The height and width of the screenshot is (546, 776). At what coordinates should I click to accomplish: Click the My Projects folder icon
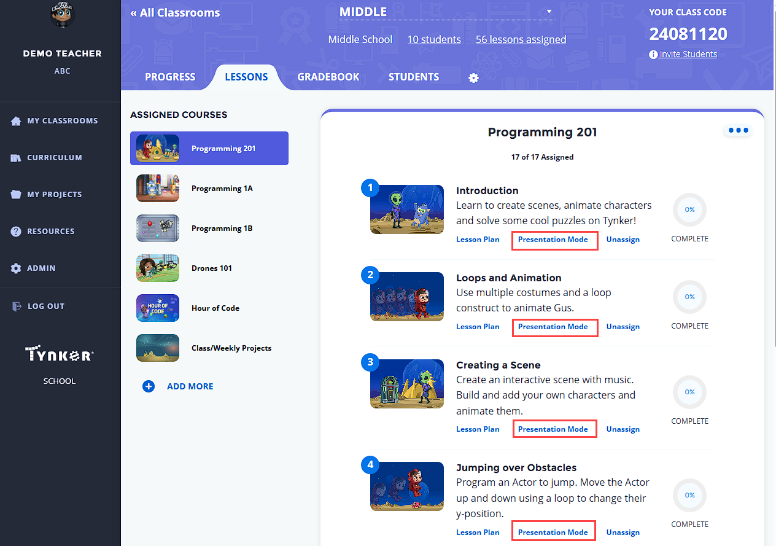coord(16,195)
